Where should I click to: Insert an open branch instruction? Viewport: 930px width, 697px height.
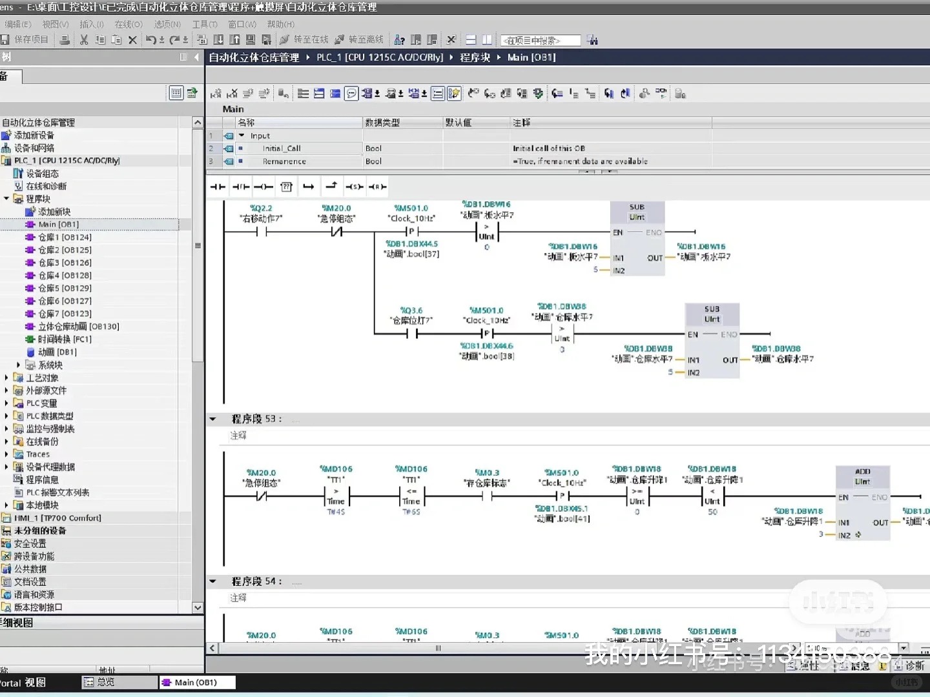(x=309, y=187)
